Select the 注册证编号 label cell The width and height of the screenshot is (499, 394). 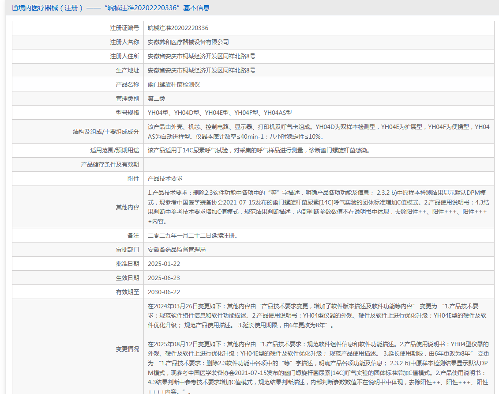click(x=124, y=28)
